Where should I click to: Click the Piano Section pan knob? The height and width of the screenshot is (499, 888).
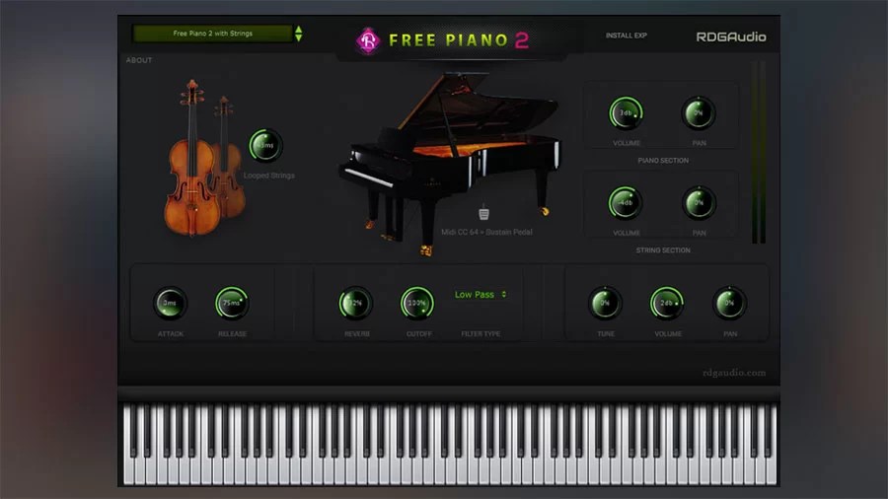pos(699,113)
